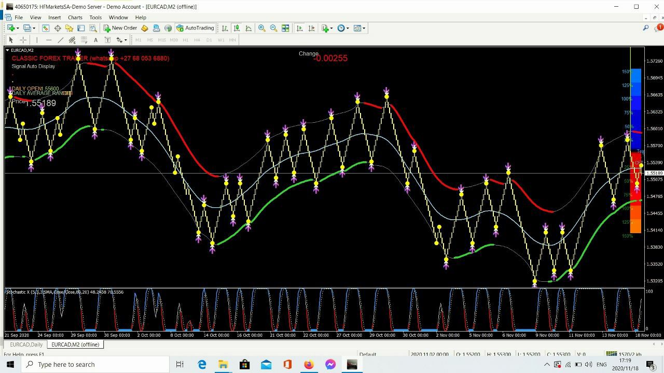Draw a horizontal line tool
Viewport: 664px width, 373px height.
(49, 40)
